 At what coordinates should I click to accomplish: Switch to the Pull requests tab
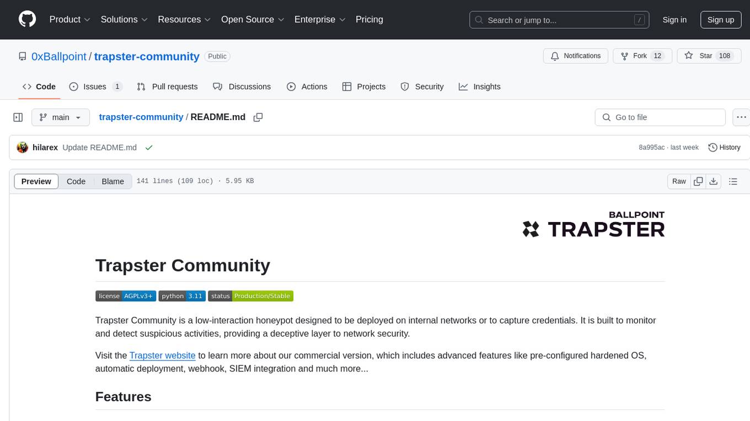click(x=167, y=87)
